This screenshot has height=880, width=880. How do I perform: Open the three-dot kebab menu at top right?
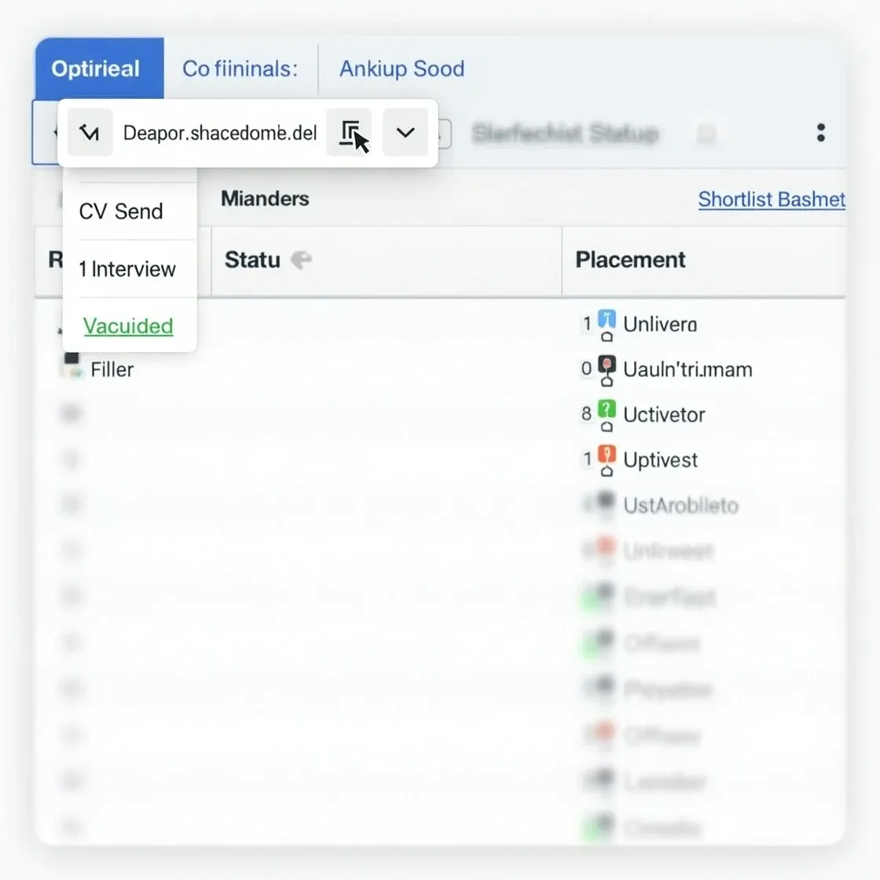(820, 132)
